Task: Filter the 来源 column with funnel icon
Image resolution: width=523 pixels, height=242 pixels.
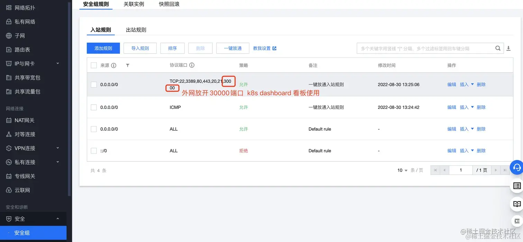Action: [x=128, y=65]
